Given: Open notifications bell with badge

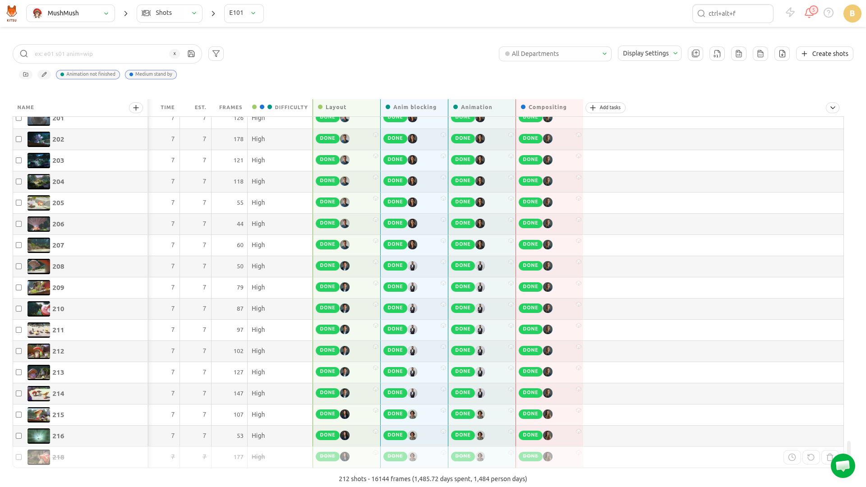Looking at the screenshot, I should click(x=810, y=12).
